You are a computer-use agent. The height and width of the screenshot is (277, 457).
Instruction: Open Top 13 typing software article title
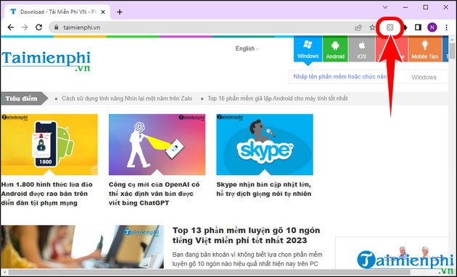[x=247, y=235]
